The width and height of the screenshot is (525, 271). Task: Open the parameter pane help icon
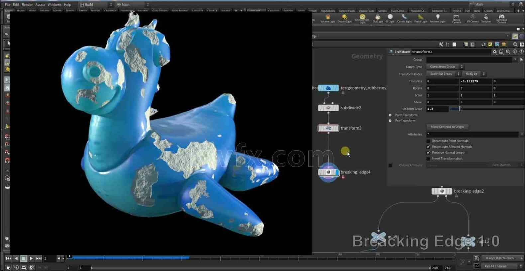tap(521, 52)
